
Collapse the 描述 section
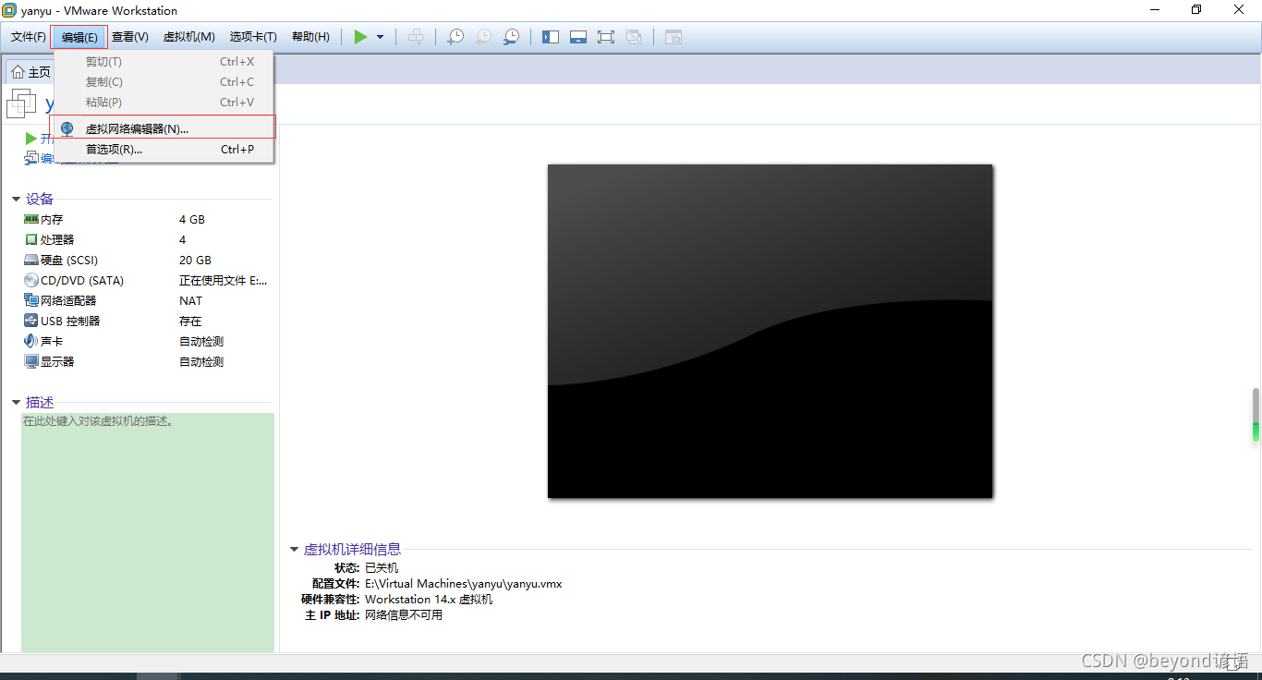click(16, 402)
